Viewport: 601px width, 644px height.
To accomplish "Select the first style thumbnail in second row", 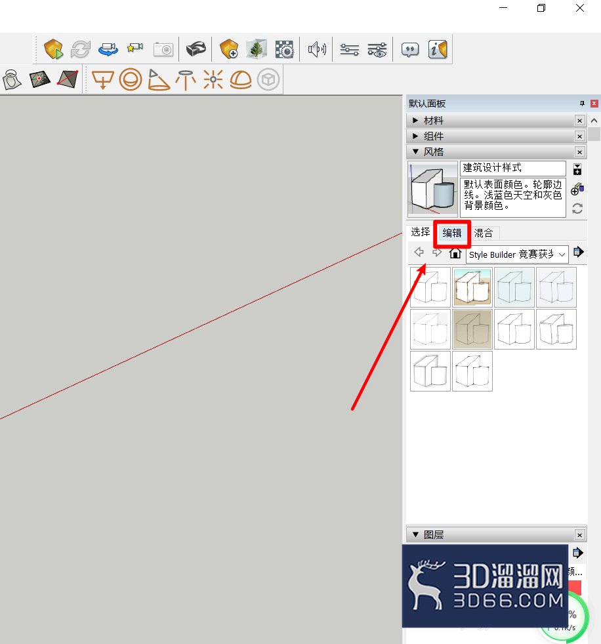I will click(430, 329).
